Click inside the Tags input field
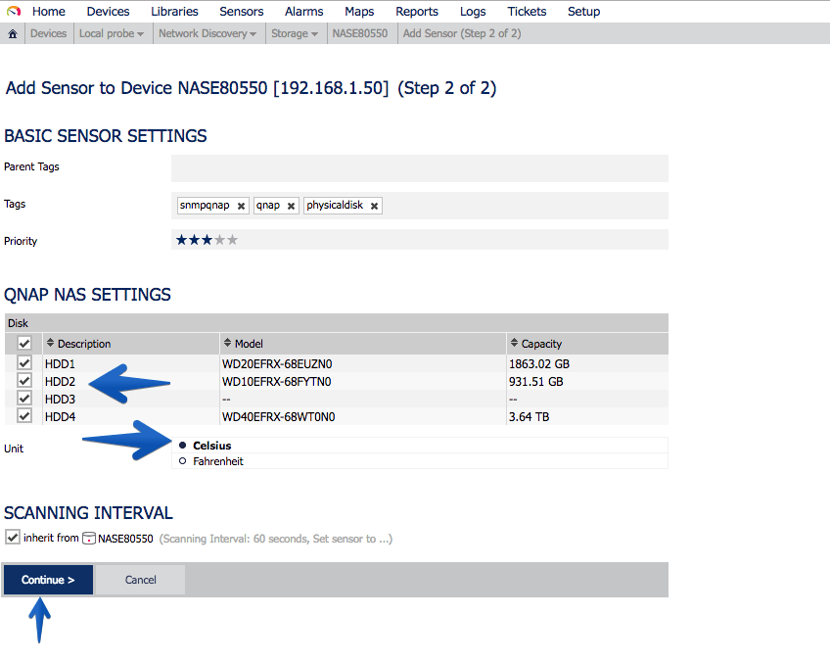Screen dimensions: 830x663 pos(419,206)
